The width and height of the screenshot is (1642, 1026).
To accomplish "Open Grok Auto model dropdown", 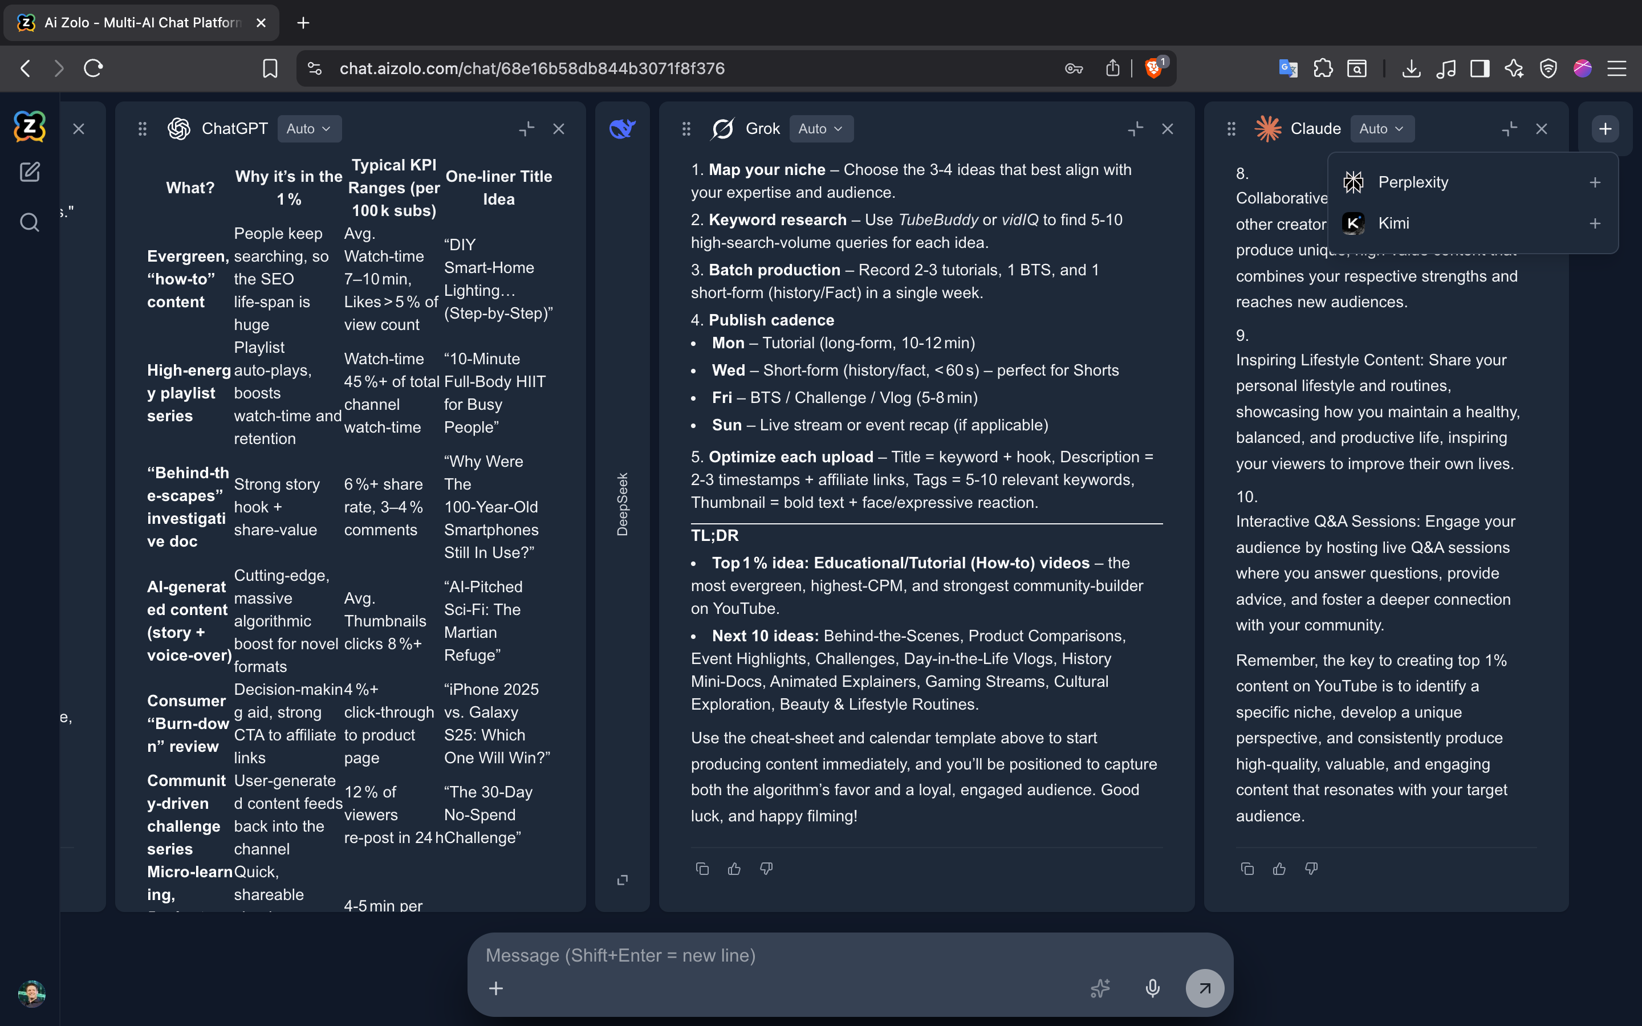I will (x=821, y=128).
